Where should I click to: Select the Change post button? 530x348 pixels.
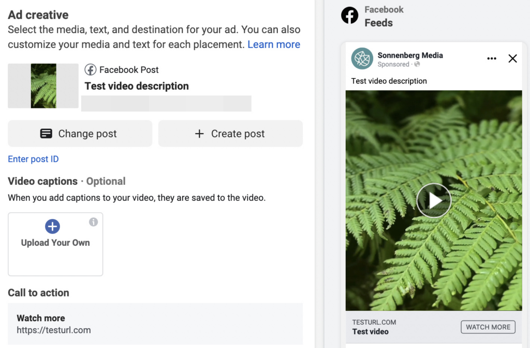click(x=80, y=133)
